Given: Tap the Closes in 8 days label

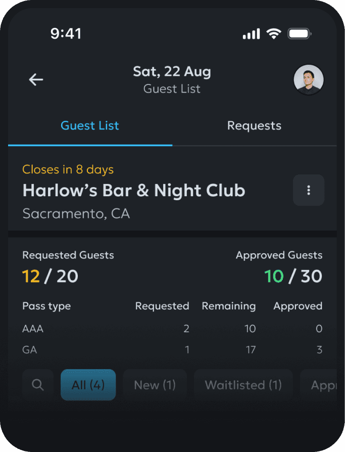Looking at the screenshot, I should 68,170.
